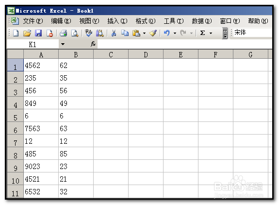Open the 格式(O) menu
The width and height of the screenshot is (279, 205).
click(x=146, y=21)
